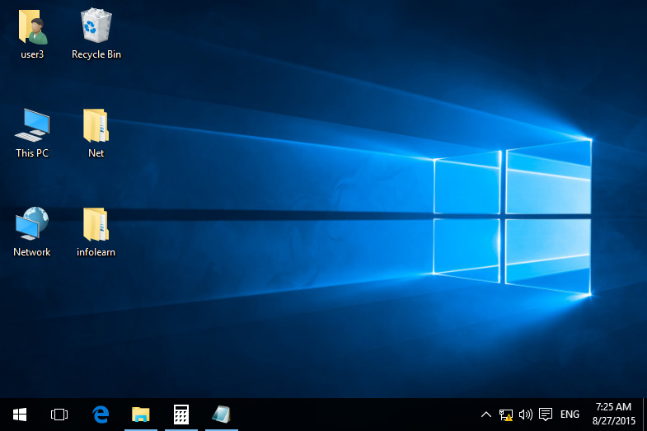Switch input language via ENG indicator

570,414
